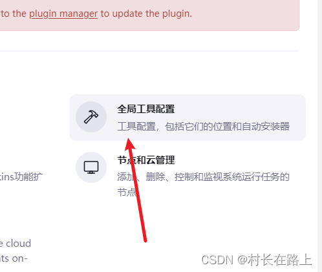Click the monitor icon for node management
322x272 pixels.
click(x=91, y=167)
